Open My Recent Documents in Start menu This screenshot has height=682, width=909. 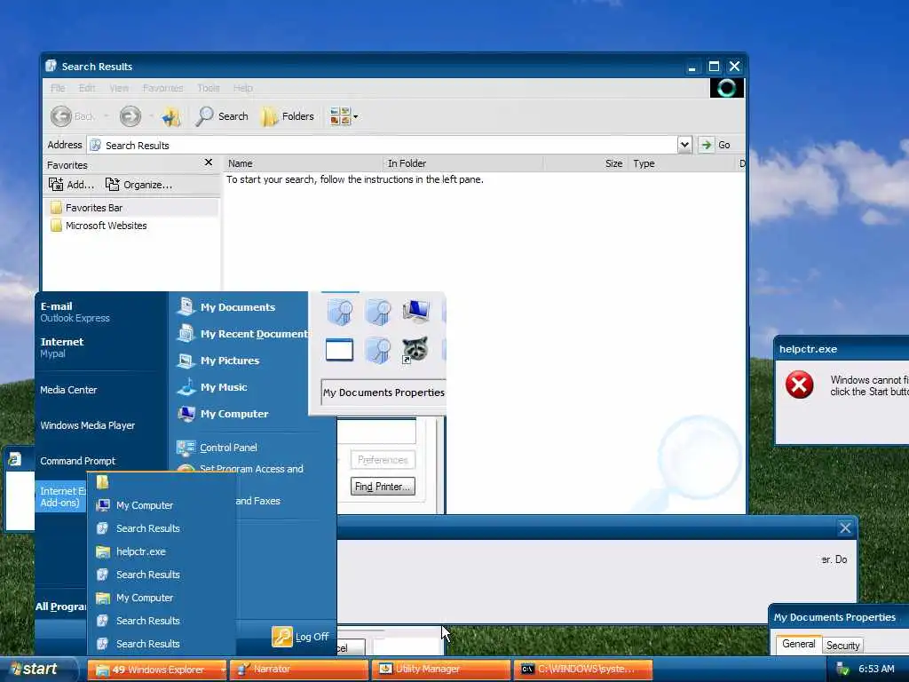coord(241,334)
